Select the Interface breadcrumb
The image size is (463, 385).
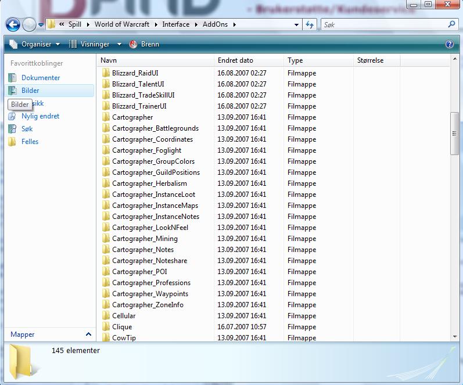(x=175, y=24)
